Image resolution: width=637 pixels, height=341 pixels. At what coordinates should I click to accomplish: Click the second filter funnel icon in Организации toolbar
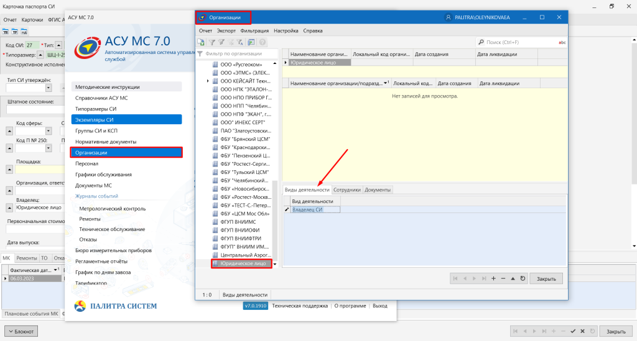click(x=221, y=42)
